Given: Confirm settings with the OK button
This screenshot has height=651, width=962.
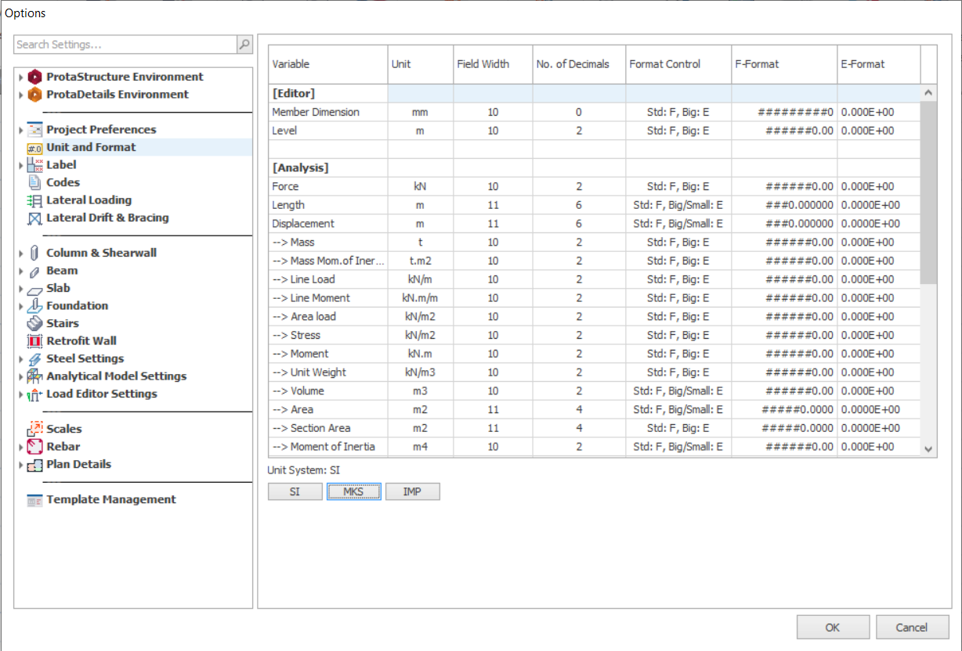Looking at the screenshot, I should [x=833, y=627].
